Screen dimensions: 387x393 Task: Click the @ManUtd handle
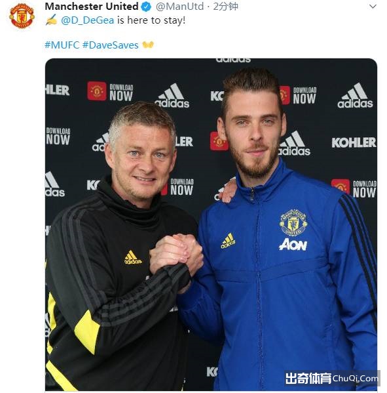click(179, 7)
